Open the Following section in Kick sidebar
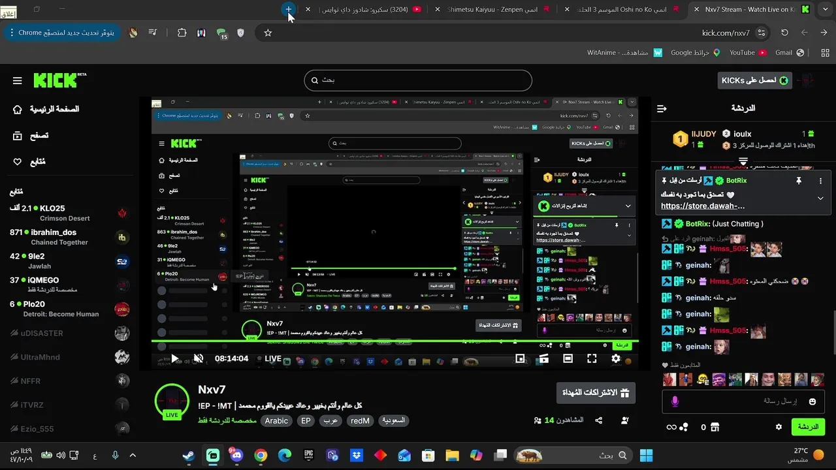Screen dimensions: 836x470 [29, 162]
